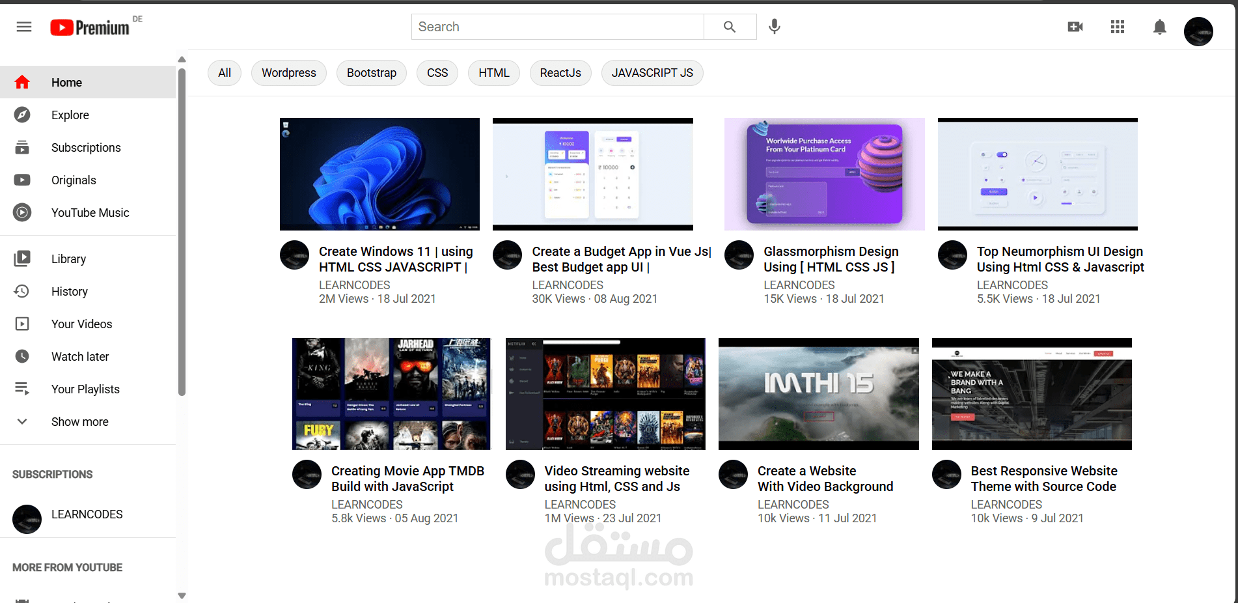Open the Watch later sidebar label
The height and width of the screenshot is (603, 1238).
(80, 357)
